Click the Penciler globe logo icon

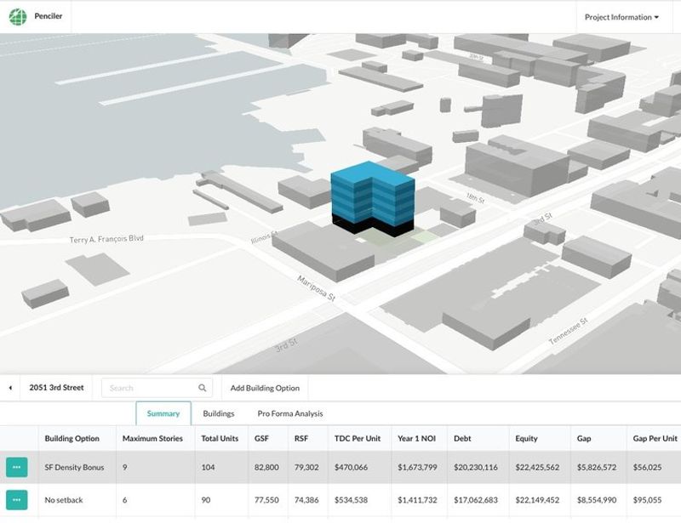(18, 17)
